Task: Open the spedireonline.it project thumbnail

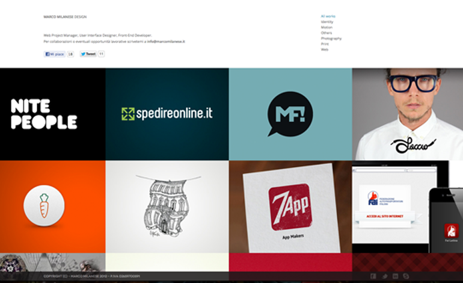Action: click(167, 114)
